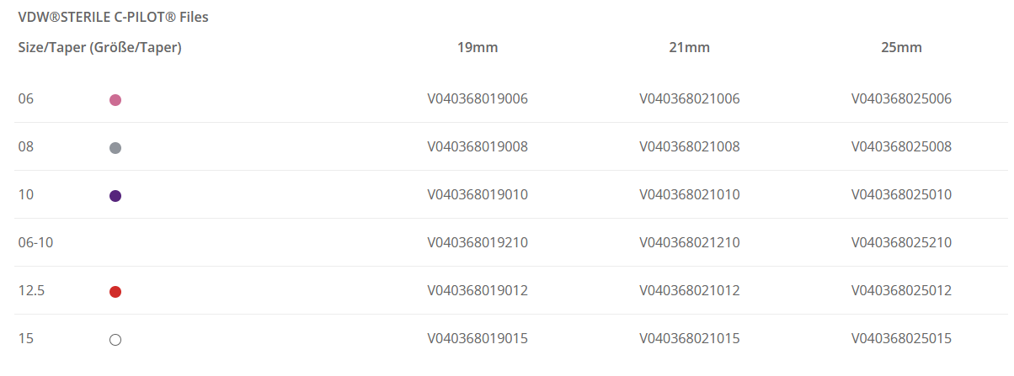Select the 21mm column header
Image resolution: width=1014 pixels, height=376 pixels.
click(x=690, y=48)
